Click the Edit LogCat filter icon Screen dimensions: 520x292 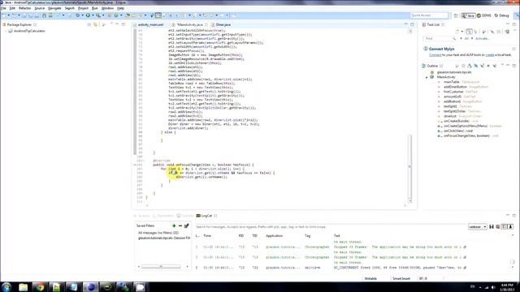click(186, 225)
